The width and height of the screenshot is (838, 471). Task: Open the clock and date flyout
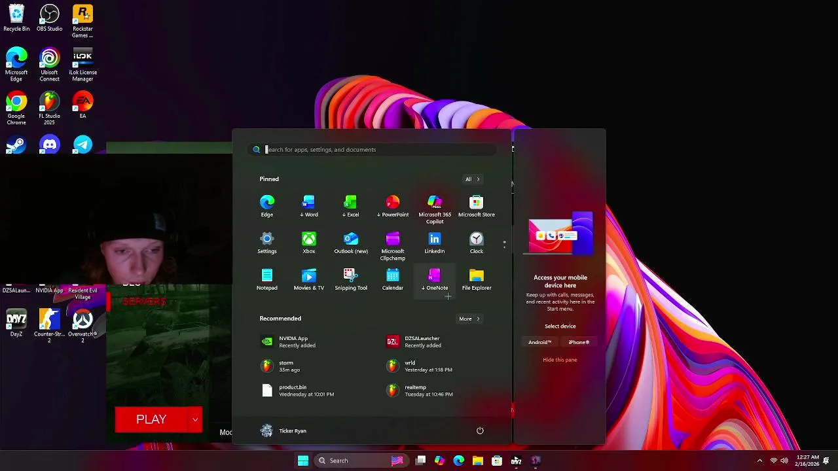click(808, 461)
